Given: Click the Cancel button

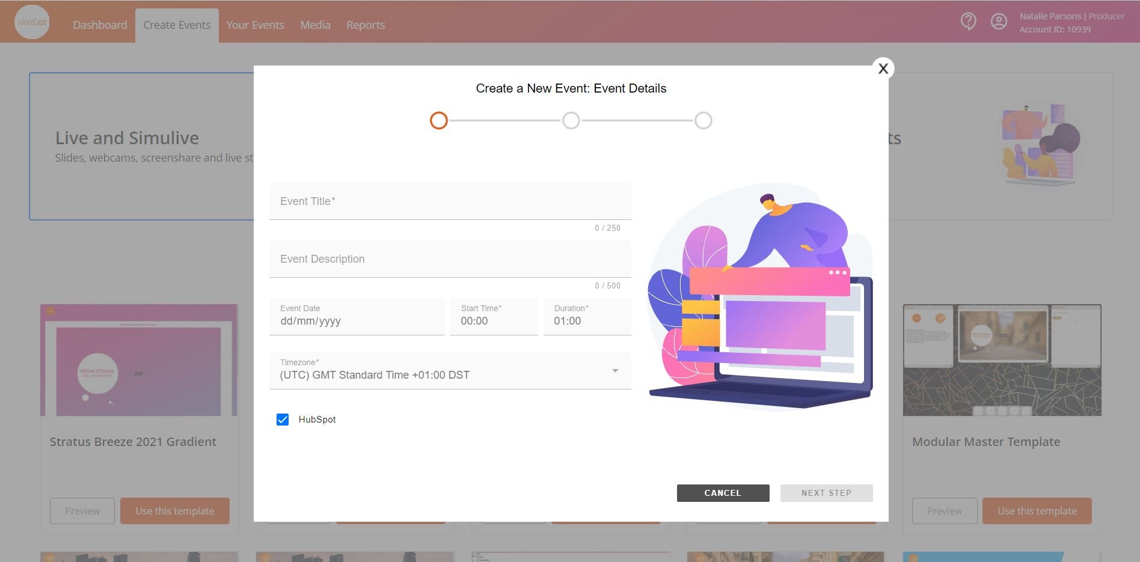Looking at the screenshot, I should [723, 492].
